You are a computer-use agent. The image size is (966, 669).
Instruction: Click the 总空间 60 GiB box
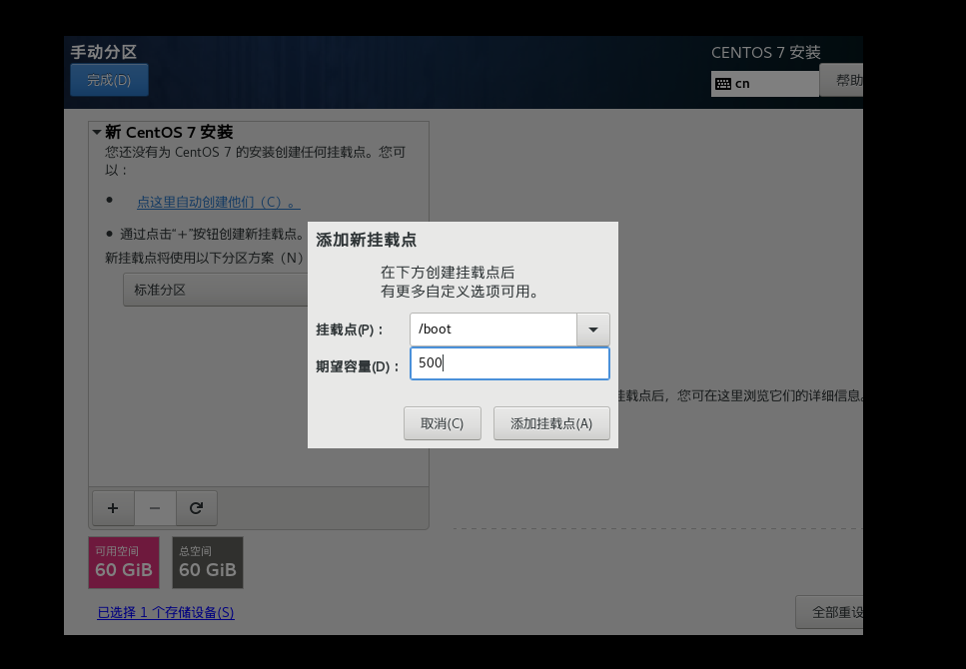(x=208, y=562)
